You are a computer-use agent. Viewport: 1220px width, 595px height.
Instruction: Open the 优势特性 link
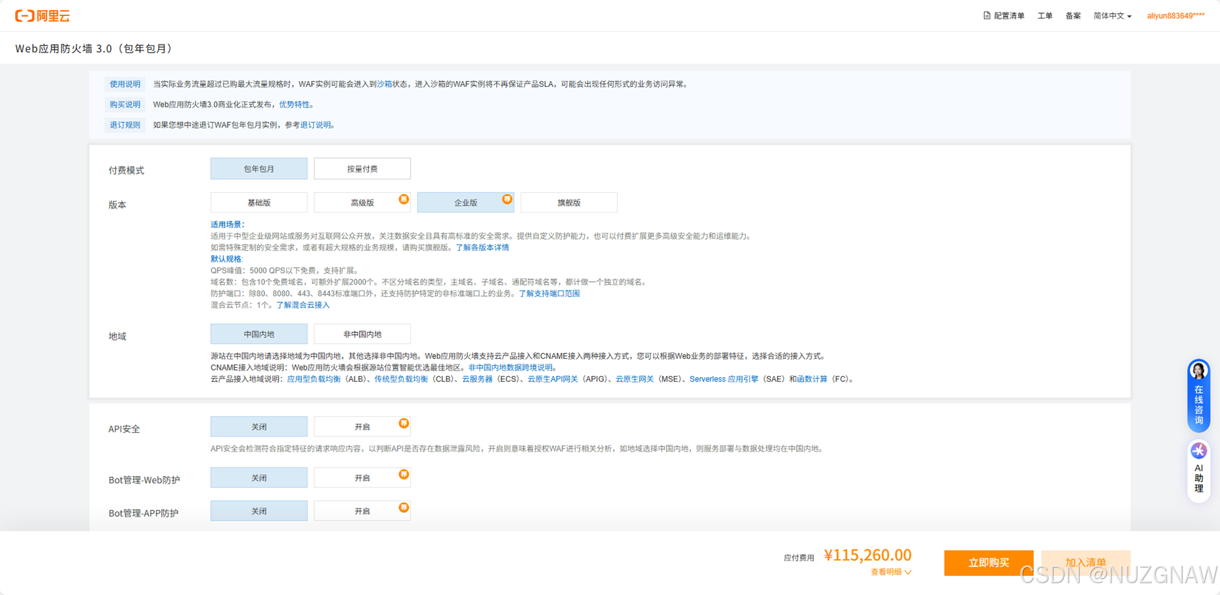pos(294,105)
